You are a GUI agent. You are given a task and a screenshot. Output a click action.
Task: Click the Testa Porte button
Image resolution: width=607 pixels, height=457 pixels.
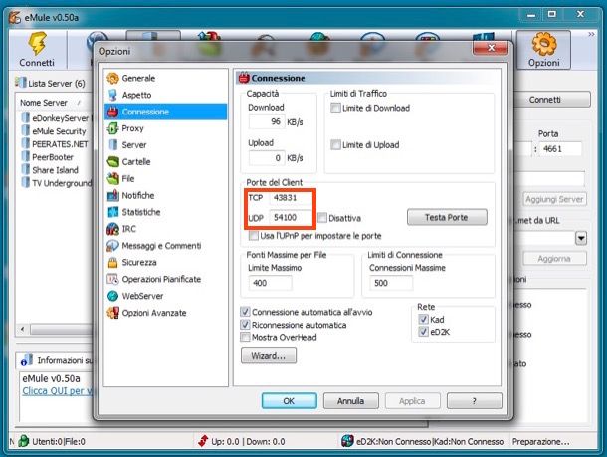tap(447, 217)
